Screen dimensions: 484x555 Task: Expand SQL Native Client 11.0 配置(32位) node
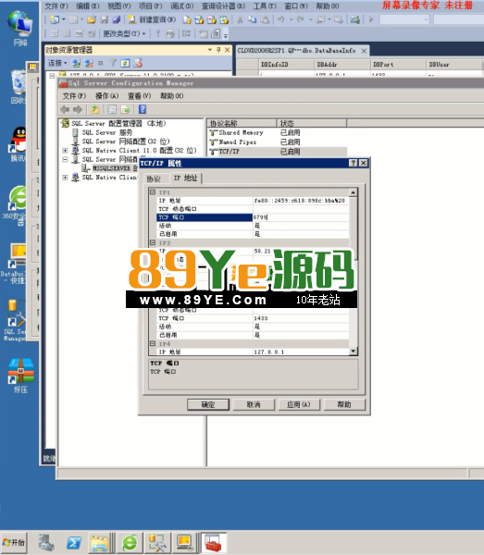[x=65, y=151]
